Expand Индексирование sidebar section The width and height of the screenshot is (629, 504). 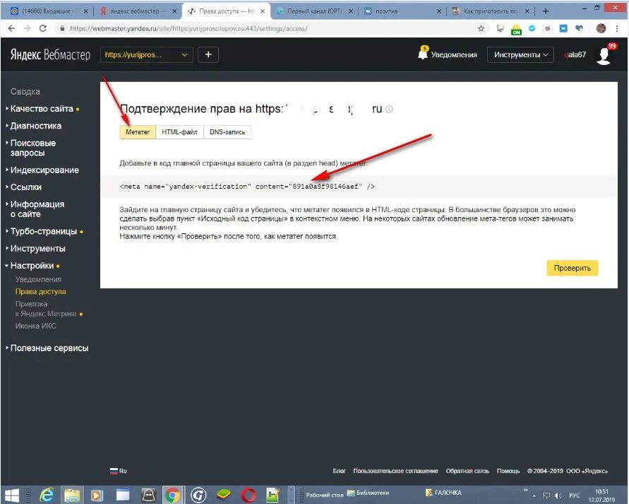[44, 170]
